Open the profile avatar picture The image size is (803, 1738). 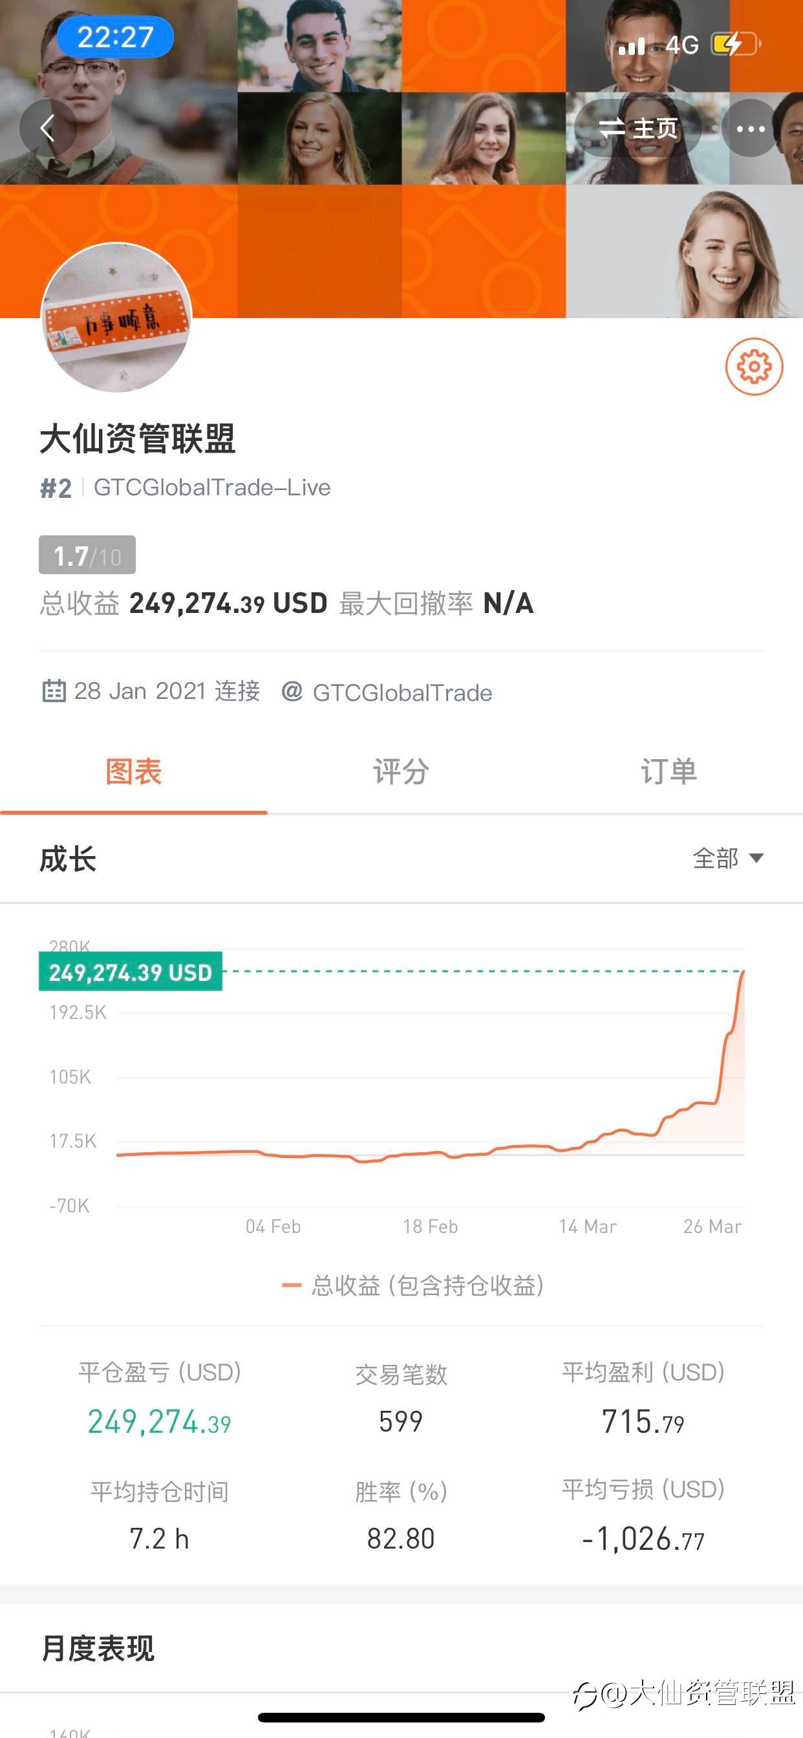click(x=117, y=317)
